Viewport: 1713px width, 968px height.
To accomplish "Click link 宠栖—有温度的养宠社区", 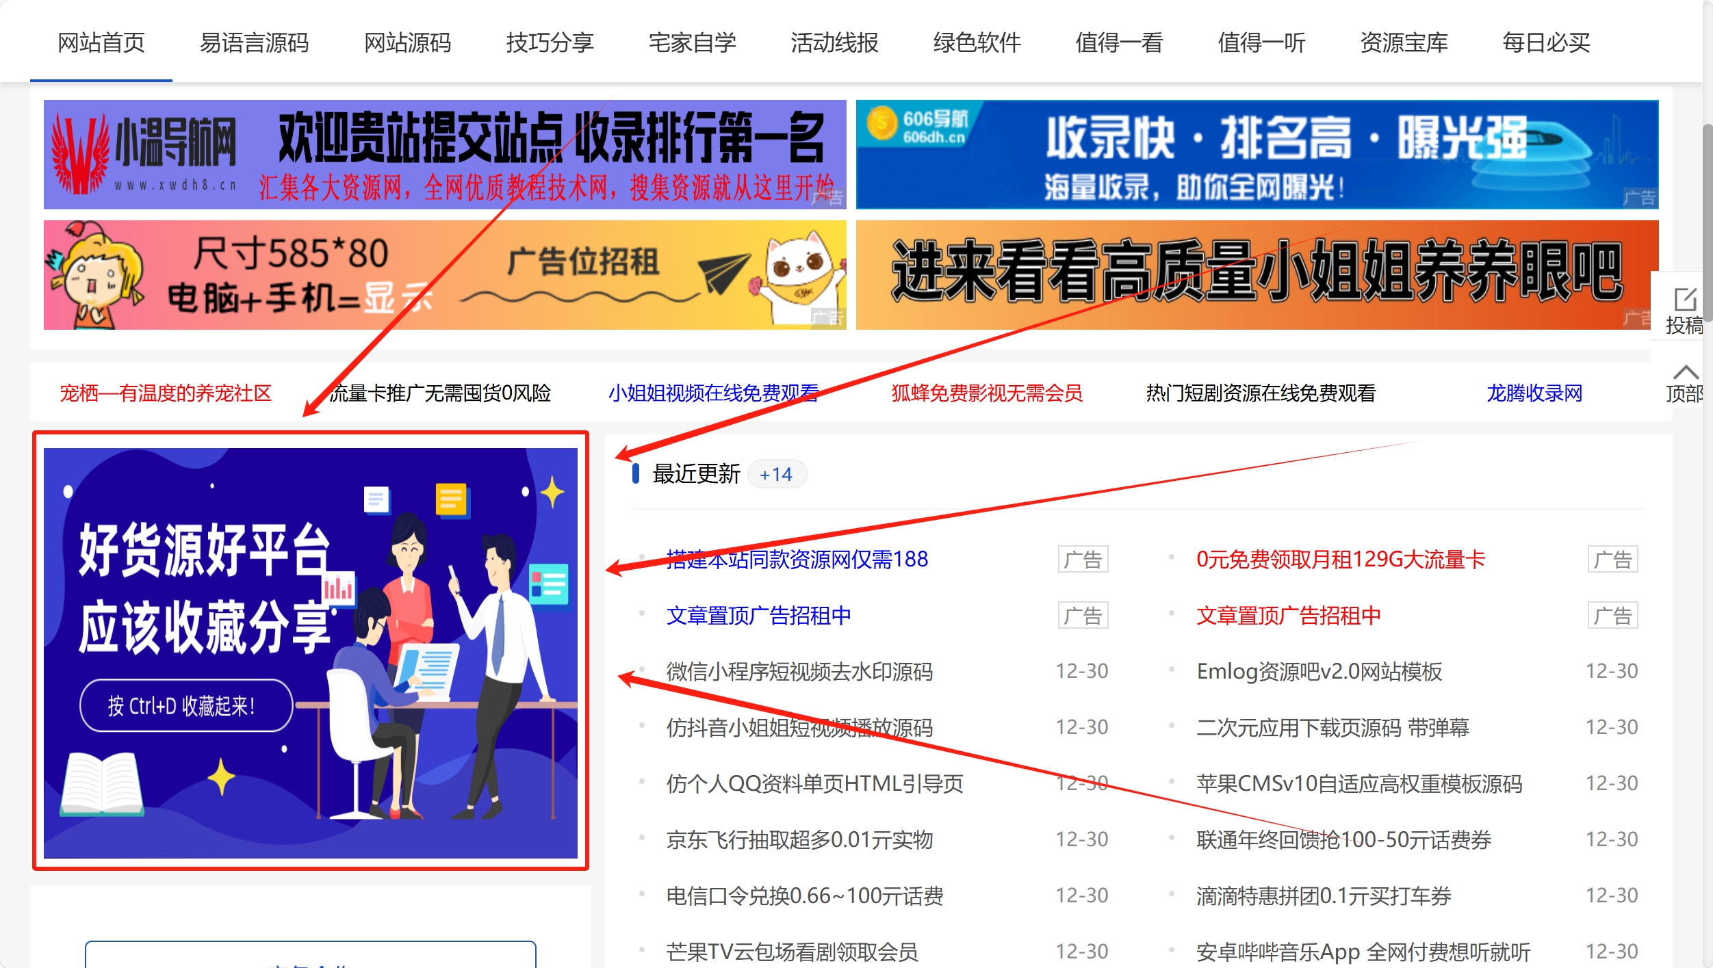I will pyautogui.click(x=166, y=393).
